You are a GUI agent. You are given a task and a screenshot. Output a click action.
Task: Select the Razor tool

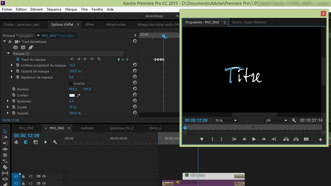(x=5, y=167)
